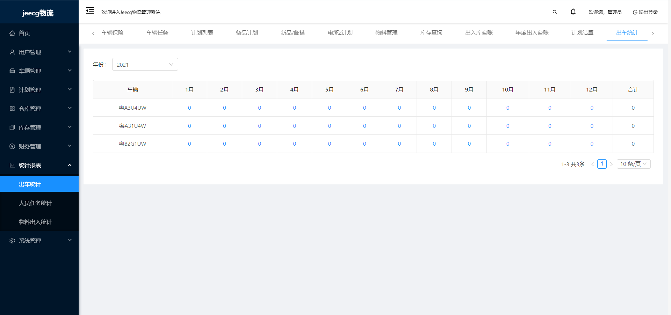Screen dimensions: 671x315
Task: Expand the 仓库管理 menu chevron
Action: pos(70,108)
